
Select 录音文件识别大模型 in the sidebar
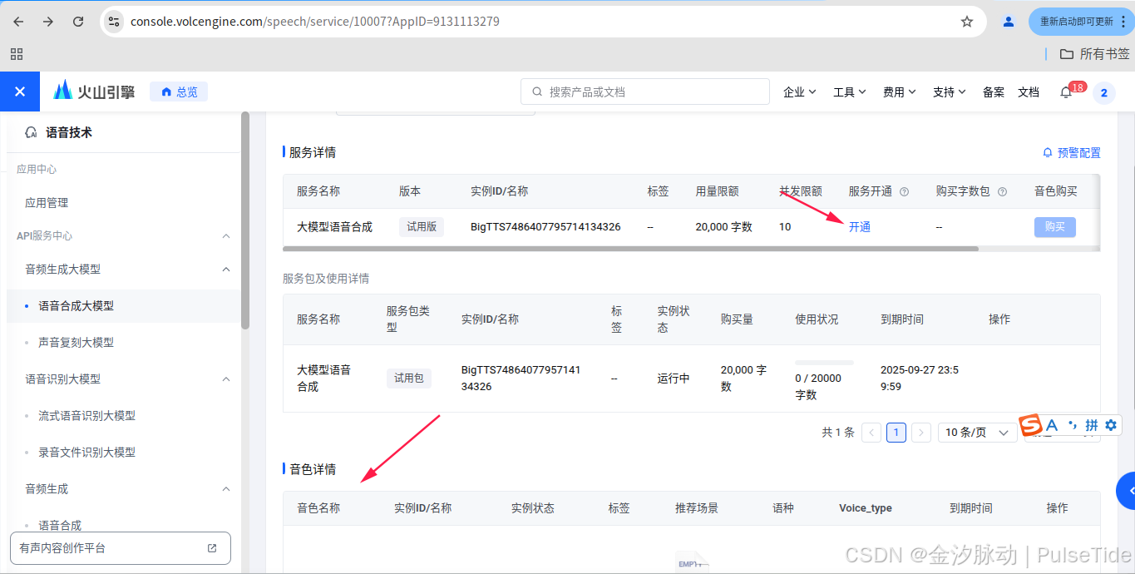87,453
